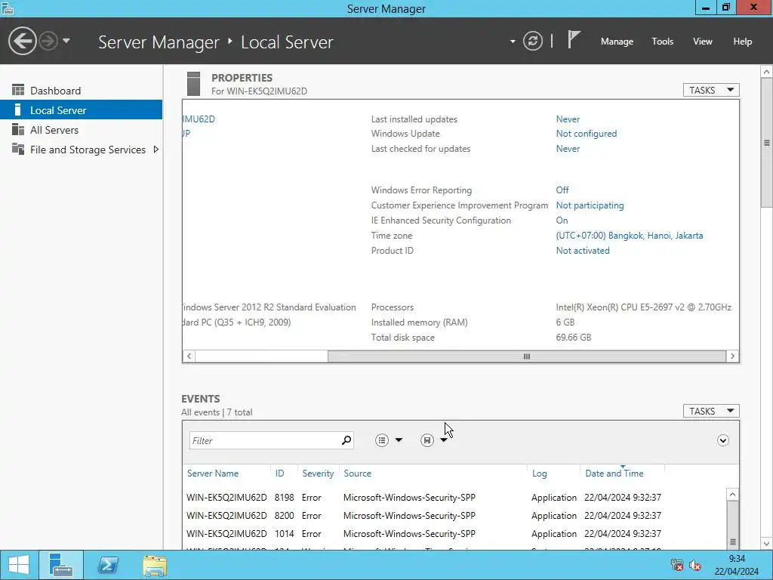Click the Dashboard sidebar icon
The width and height of the screenshot is (773, 580).
tap(18, 90)
